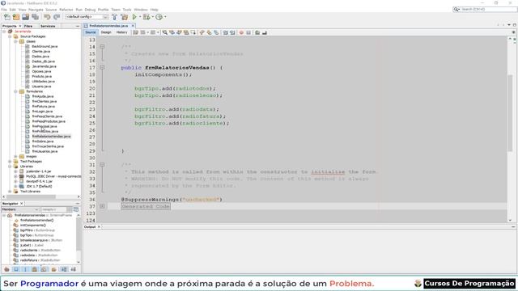Select MySQL JDBC Driver library entry

pyautogui.click(x=53, y=176)
